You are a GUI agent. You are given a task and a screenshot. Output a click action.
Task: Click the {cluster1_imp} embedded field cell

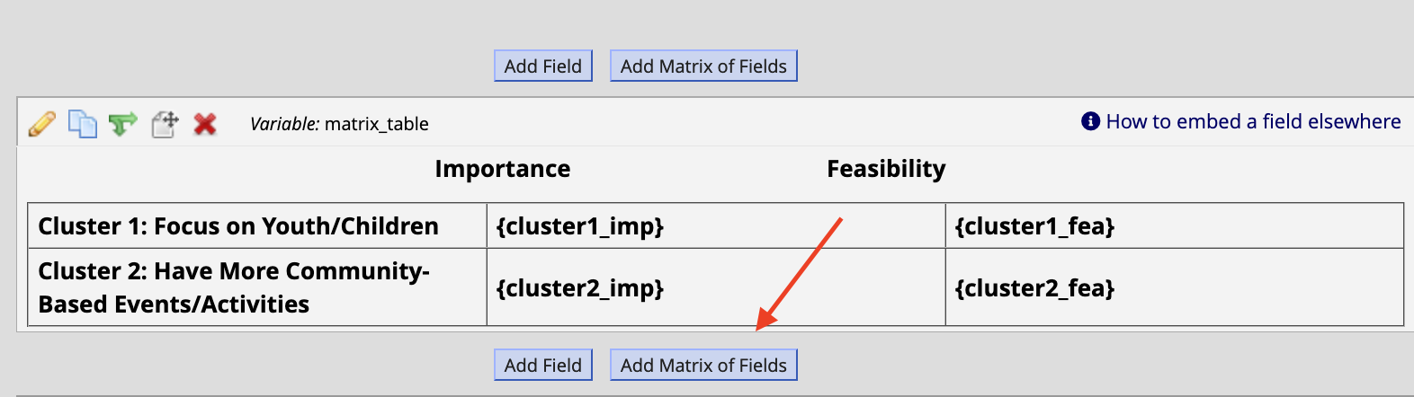pyautogui.click(x=716, y=225)
